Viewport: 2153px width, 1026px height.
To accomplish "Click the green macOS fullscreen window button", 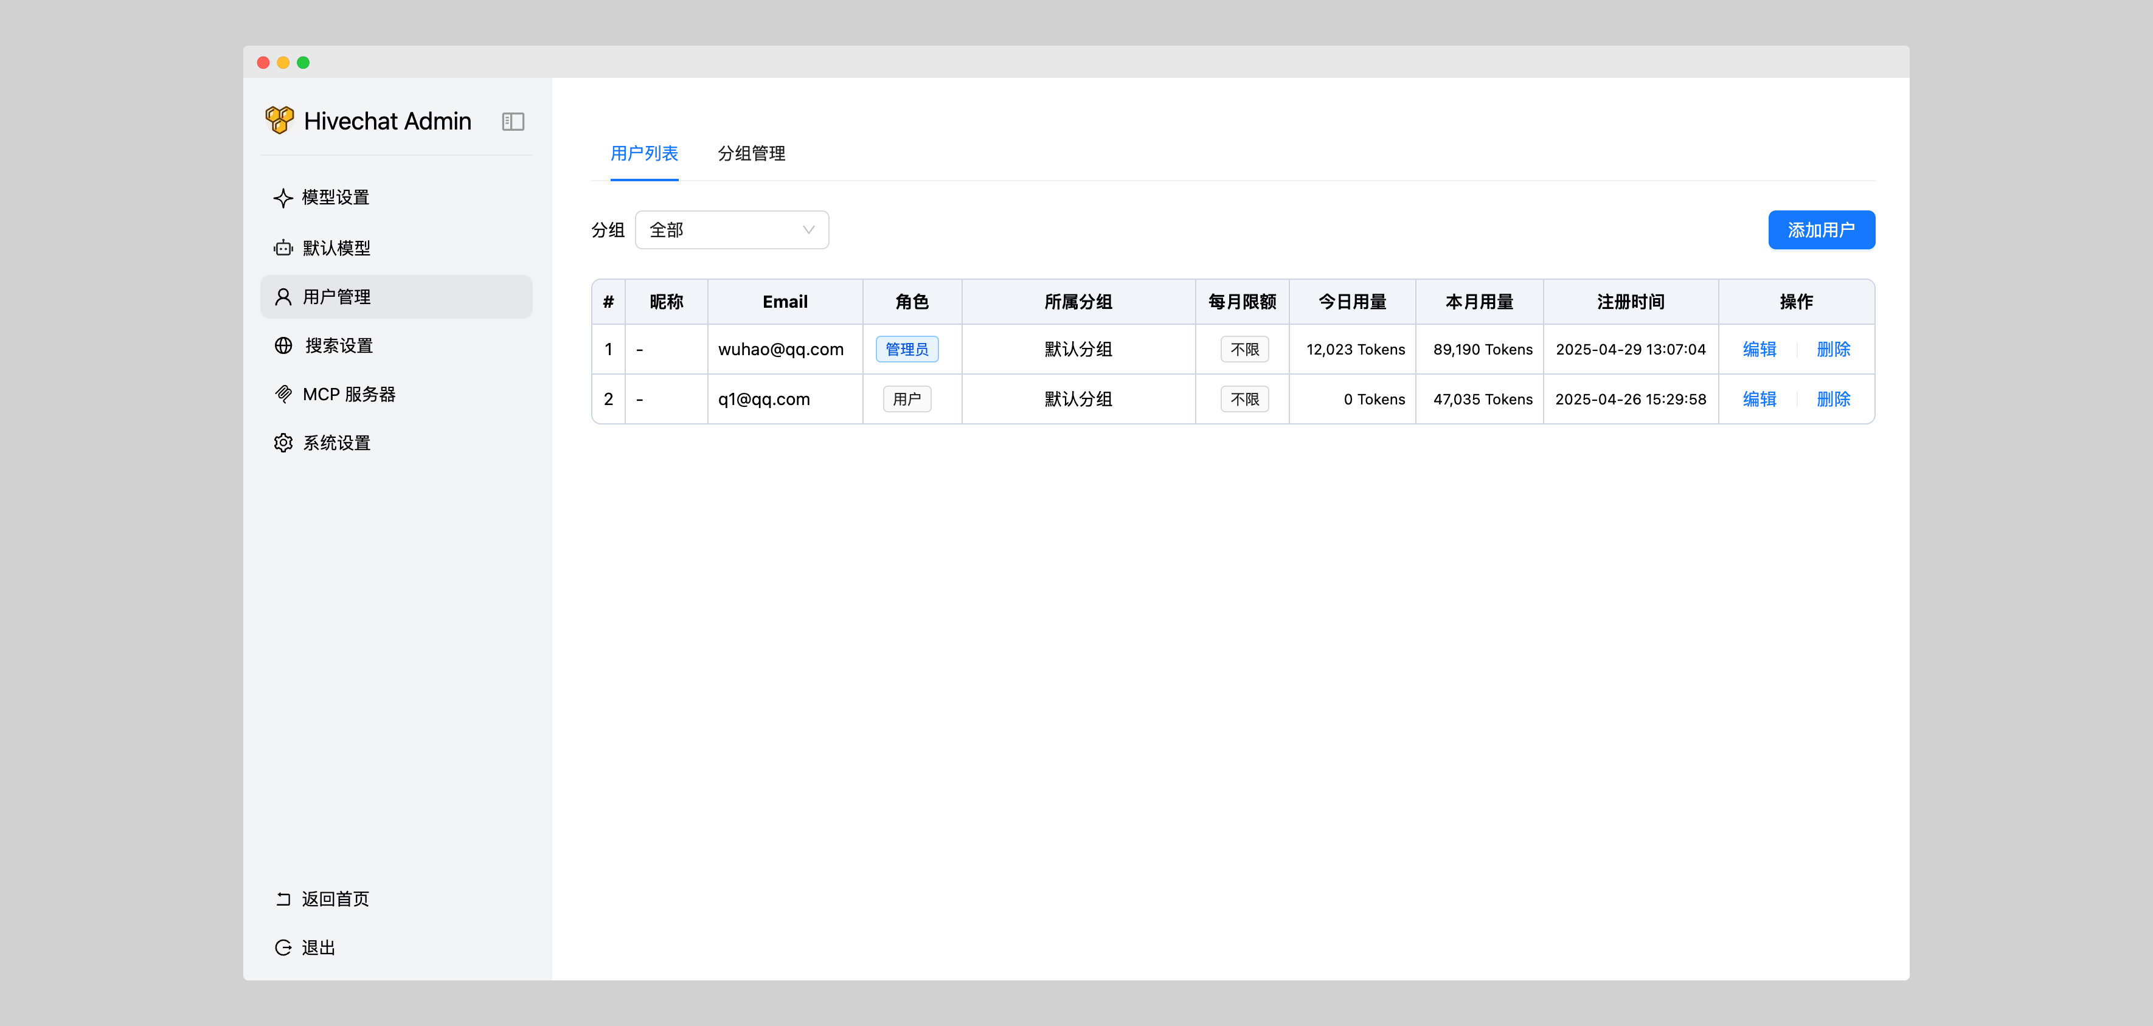I will tap(303, 63).
